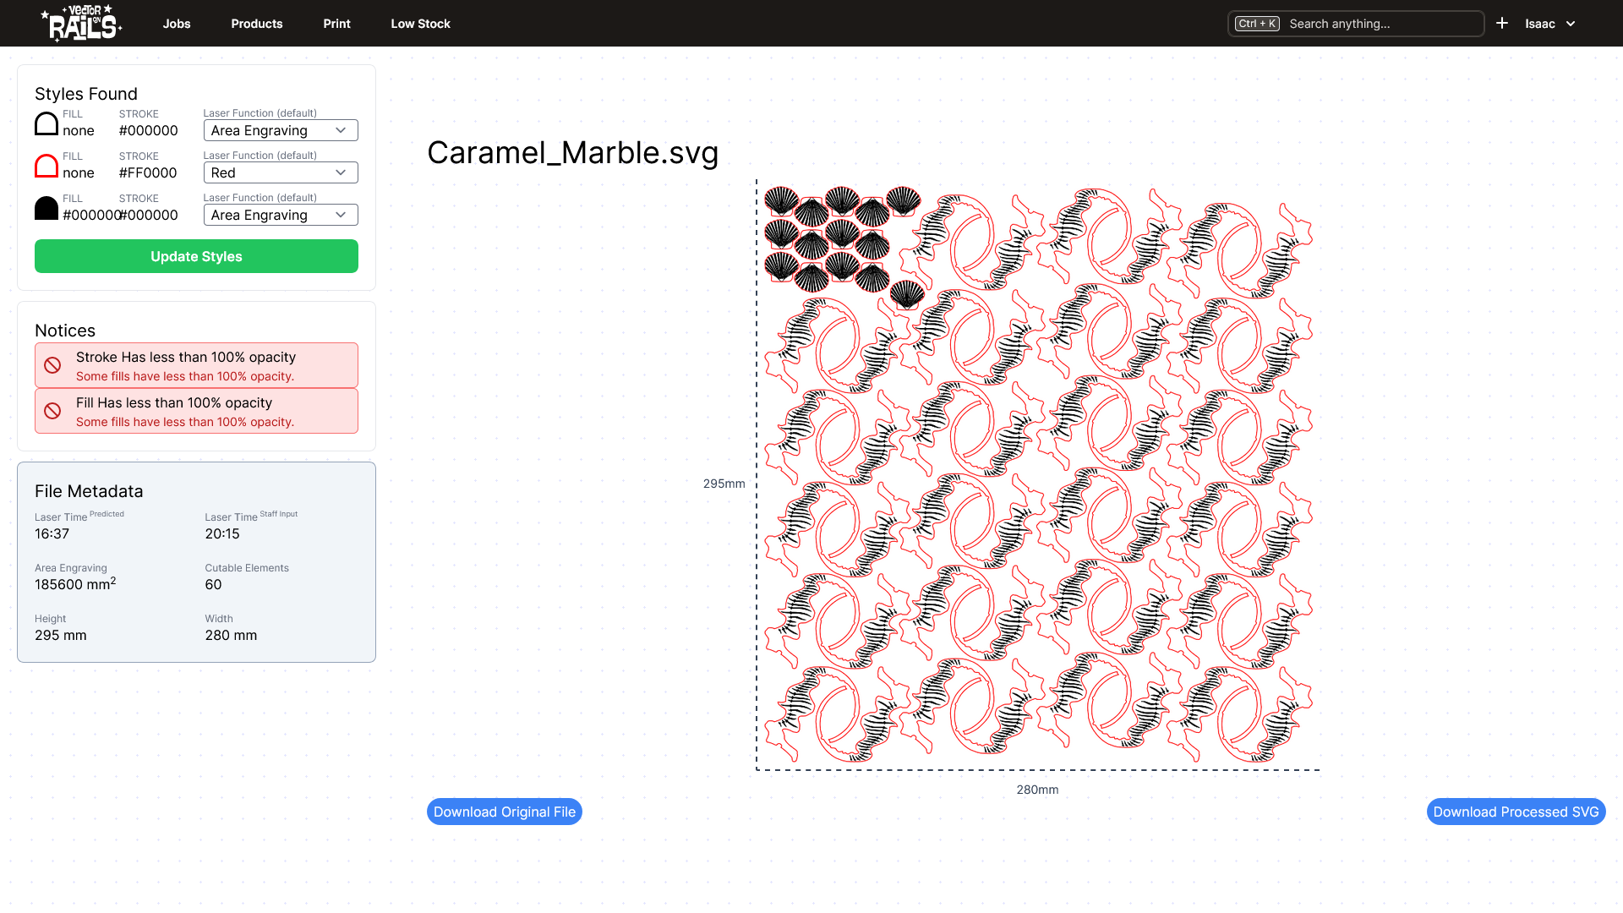Click the plus icon in the top bar
This screenshot has width=1623, height=913.
[1502, 24]
